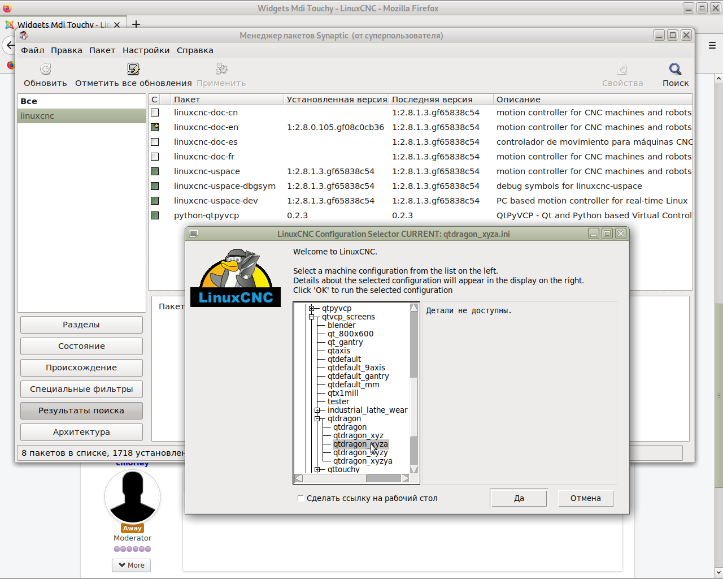This screenshot has width=723, height=579.
Task: Sort by Описание column header
Action: pyautogui.click(x=593, y=100)
